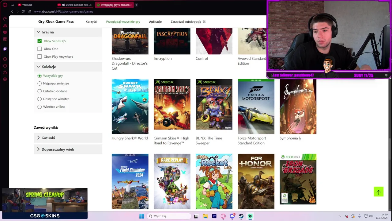This screenshot has height=221, width=392.
Task: Open File Explorer from the taskbar
Action: [205, 216]
